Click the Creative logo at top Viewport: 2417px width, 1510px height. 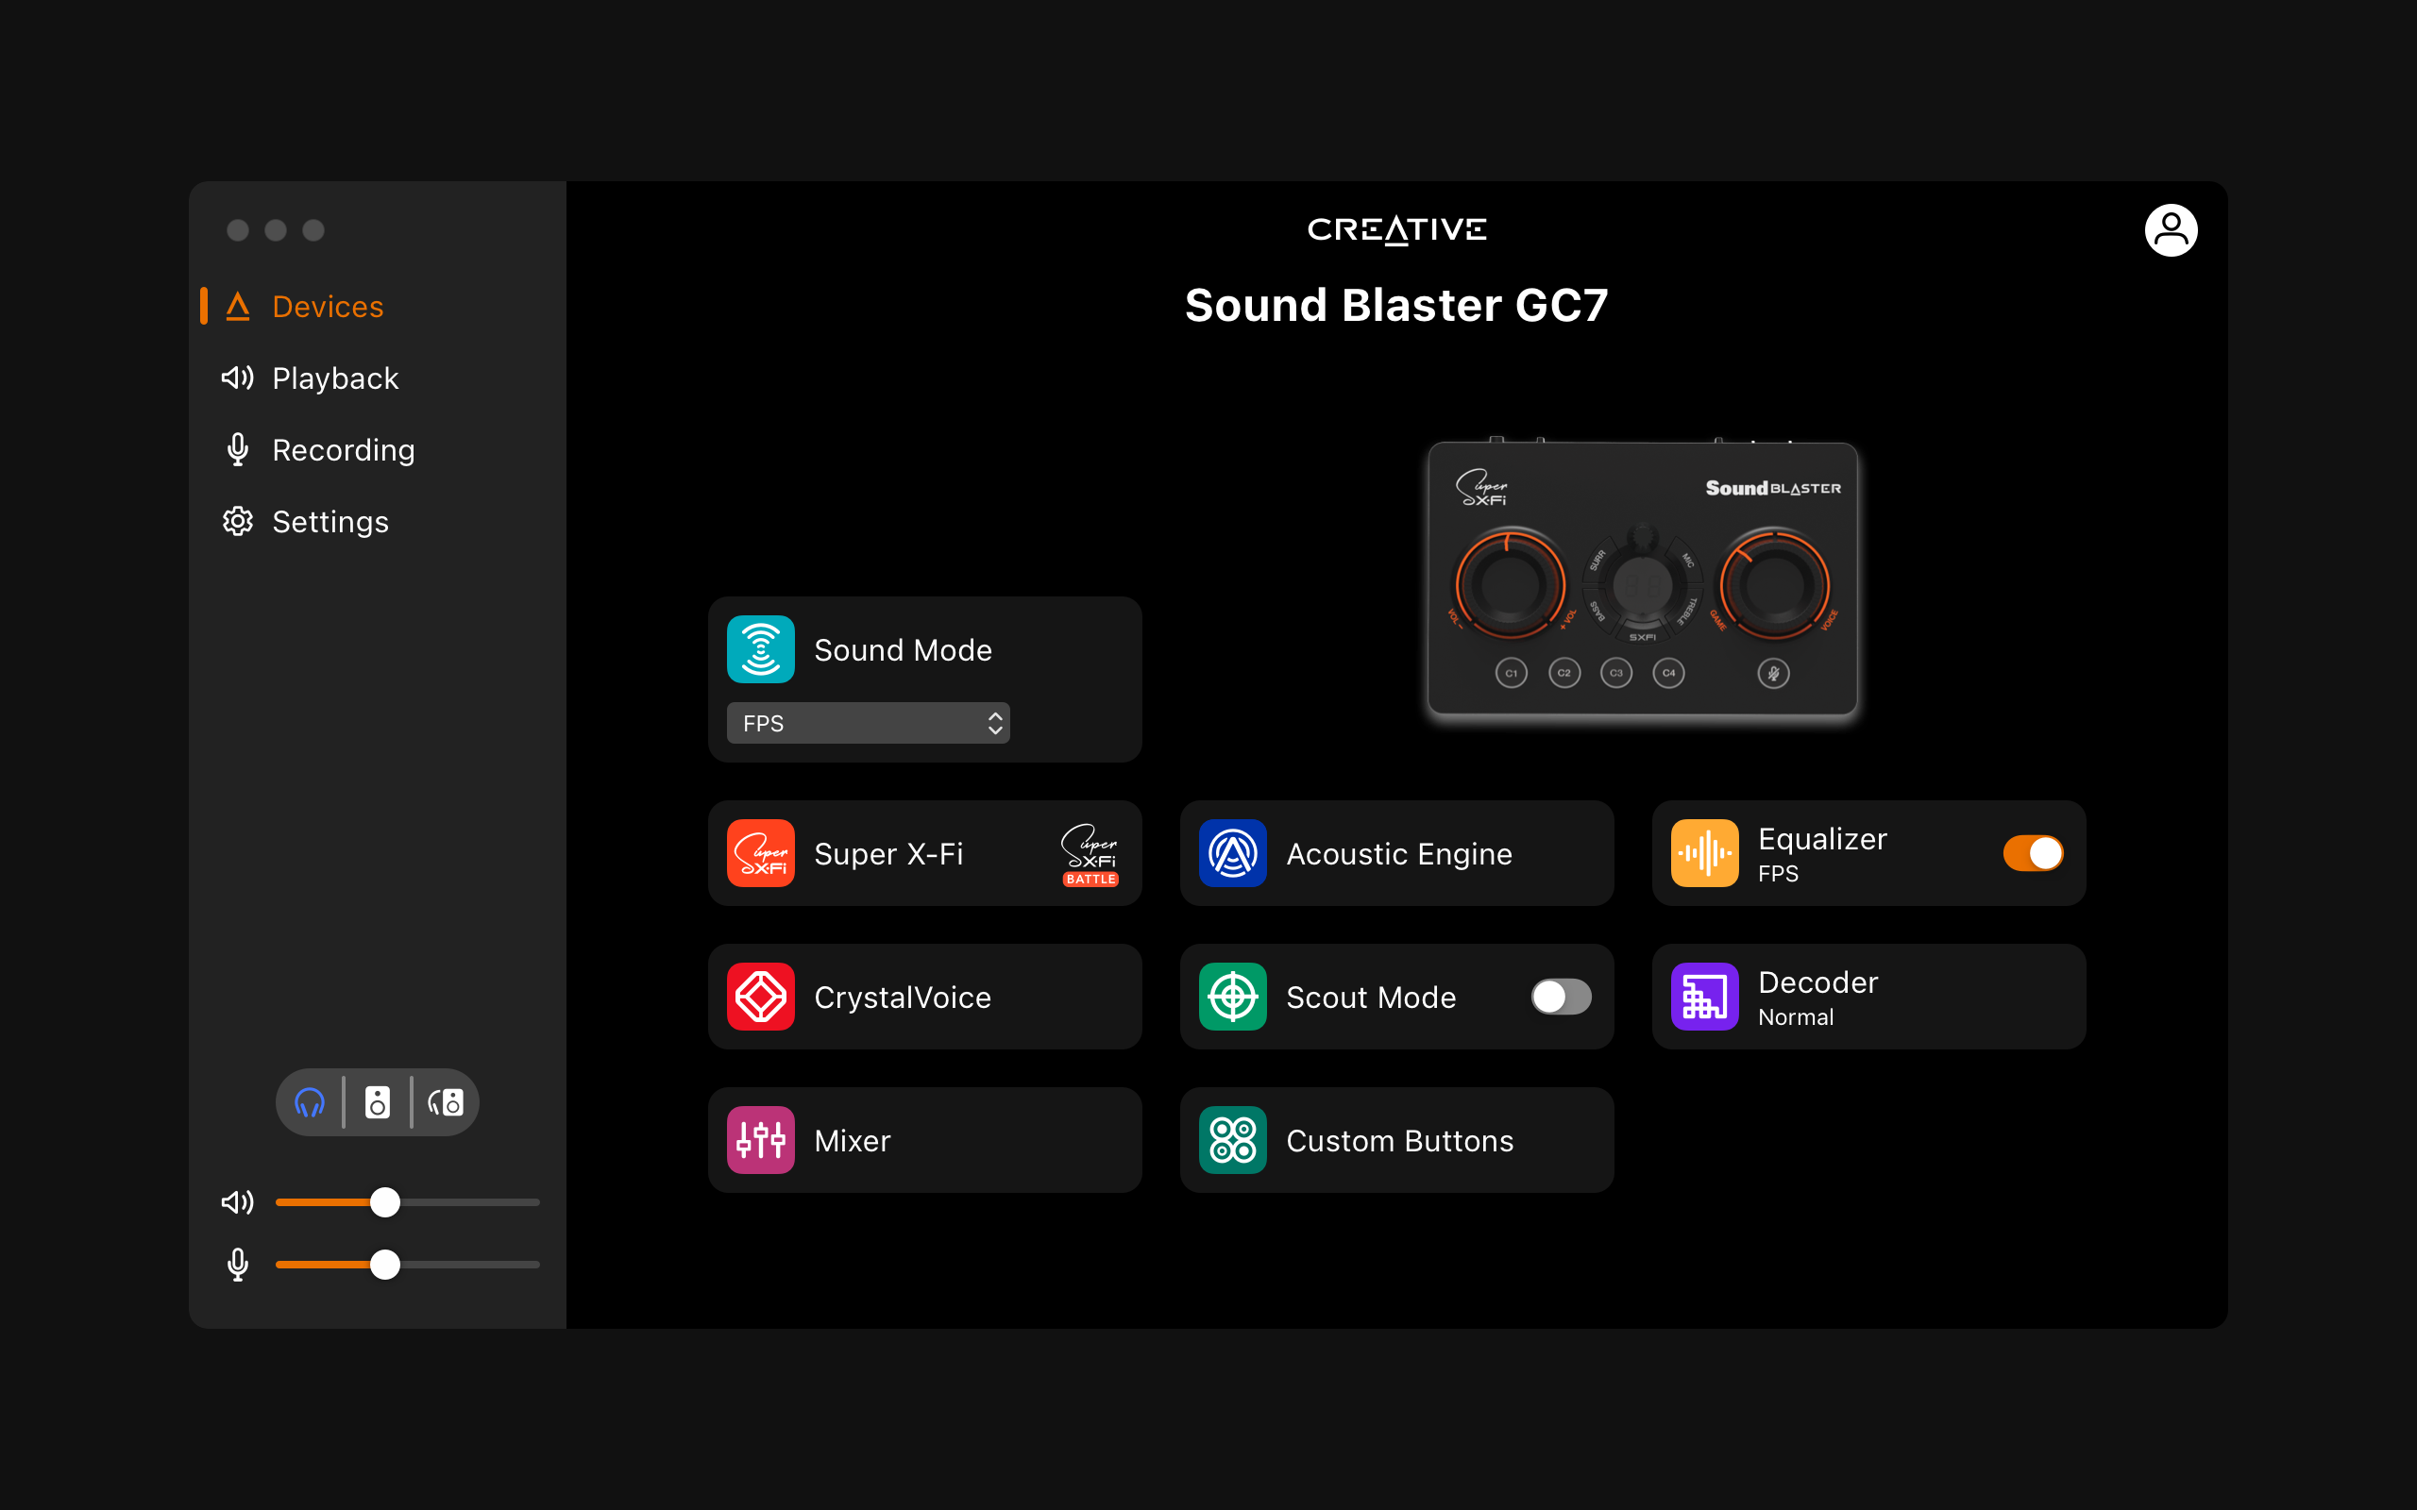pyautogui.click(x=1396, y=229)
